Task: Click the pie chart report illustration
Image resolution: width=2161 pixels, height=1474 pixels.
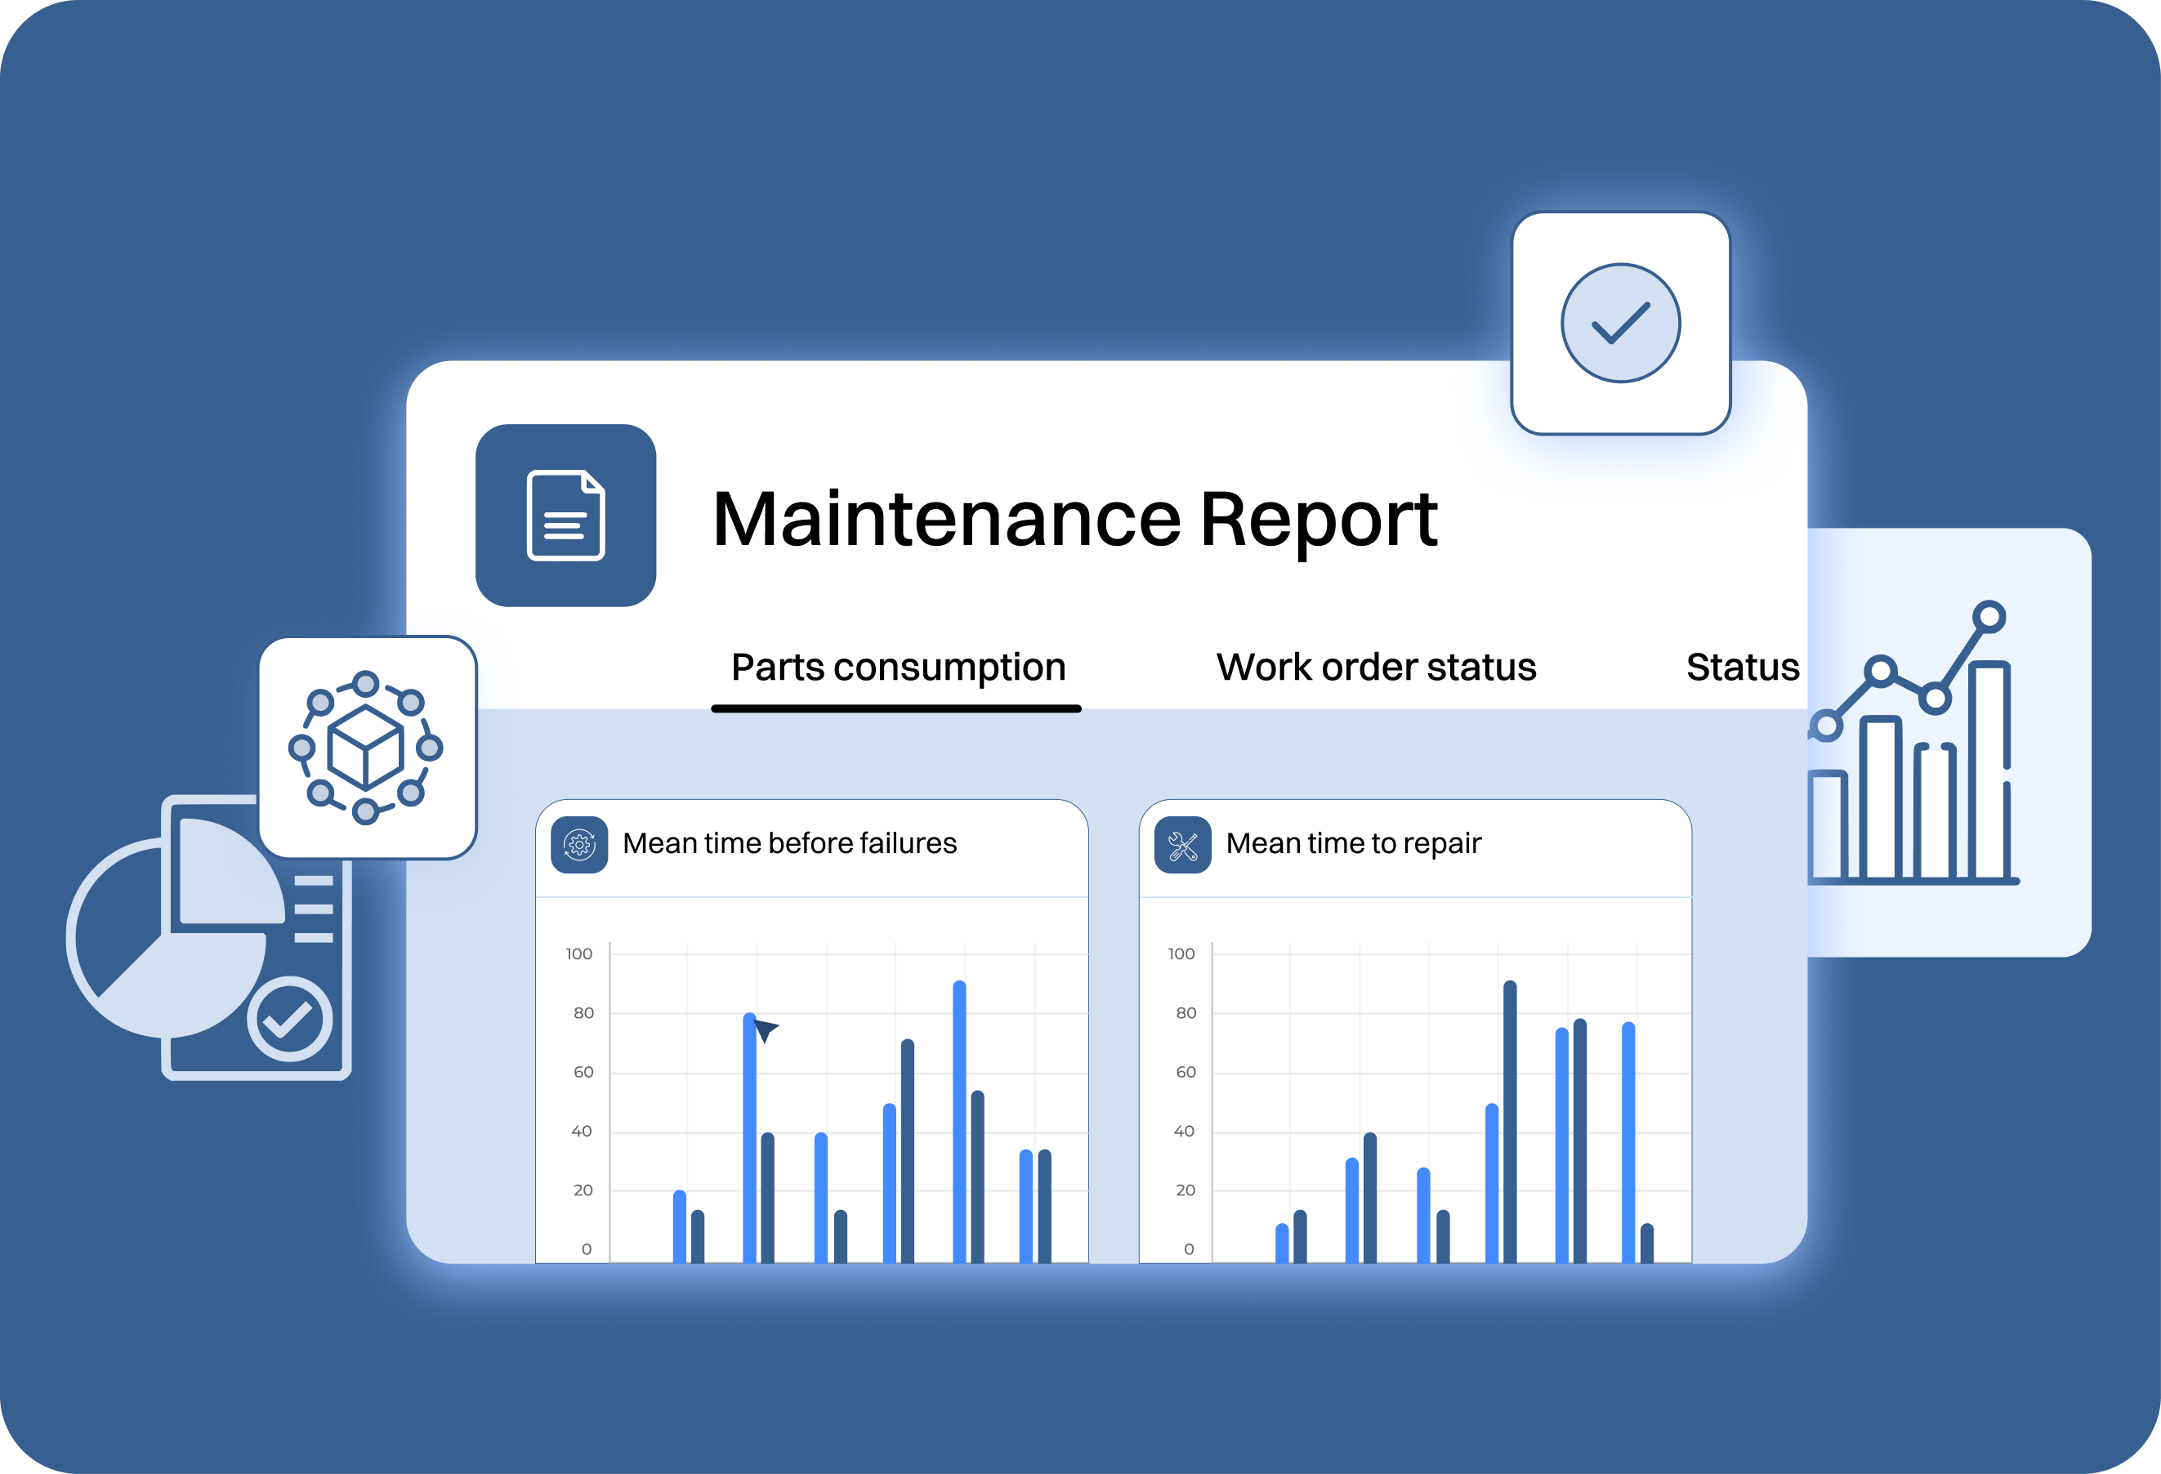Action: 186,949
